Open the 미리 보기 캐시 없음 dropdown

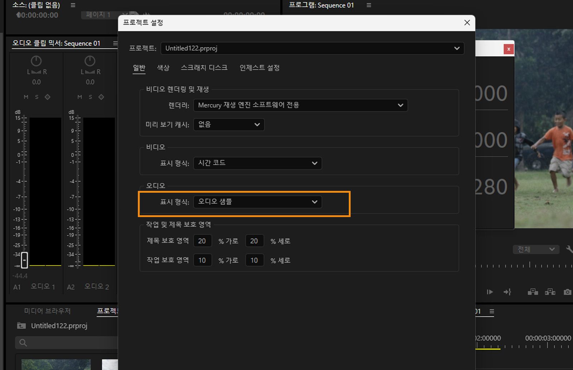(228, 125)
